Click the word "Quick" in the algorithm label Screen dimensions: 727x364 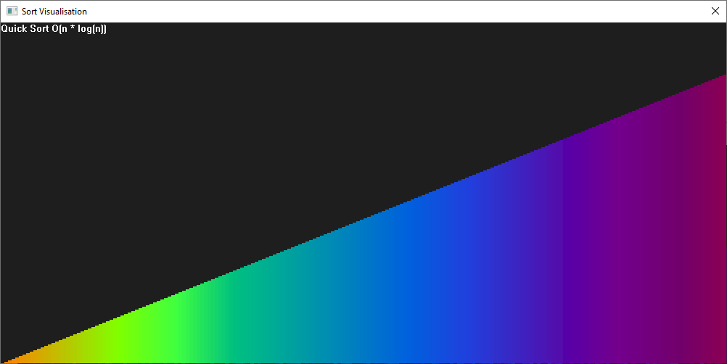pos(15,29)
